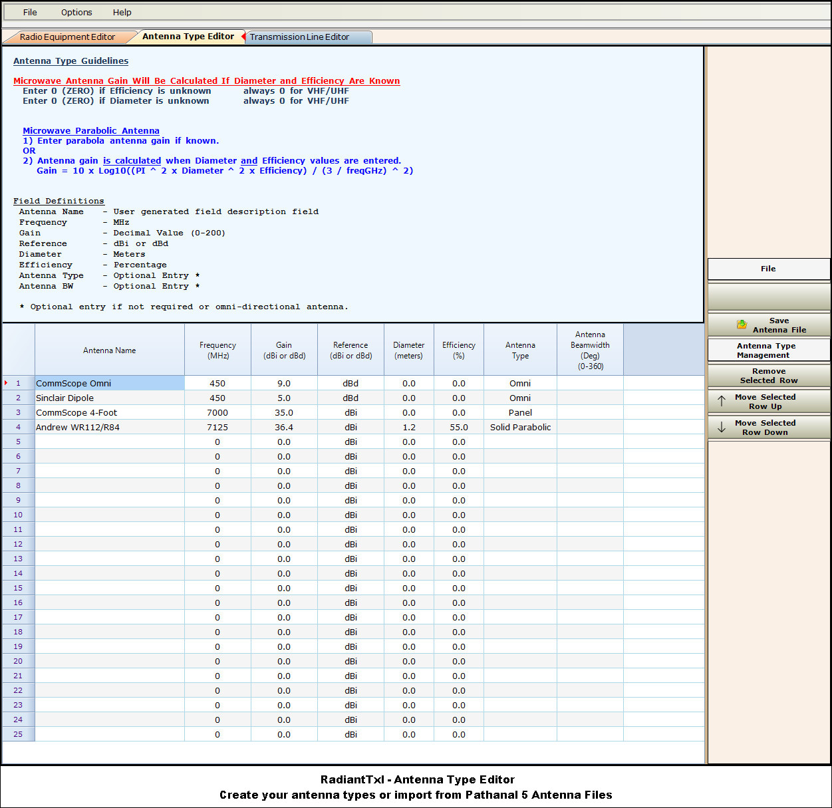The height and width of the screenshot is (808, 832).
Task: Click the File button in the right panel
Action: 768,269
